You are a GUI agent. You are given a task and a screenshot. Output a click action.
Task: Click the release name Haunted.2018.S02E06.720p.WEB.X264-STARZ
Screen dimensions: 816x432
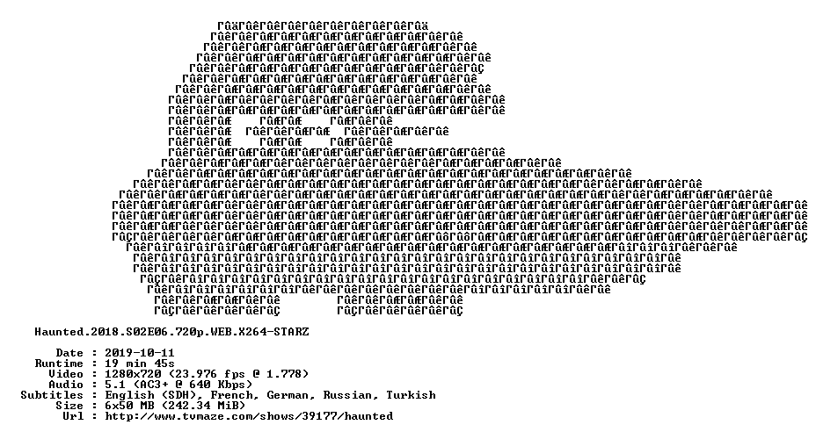[171, 332]
